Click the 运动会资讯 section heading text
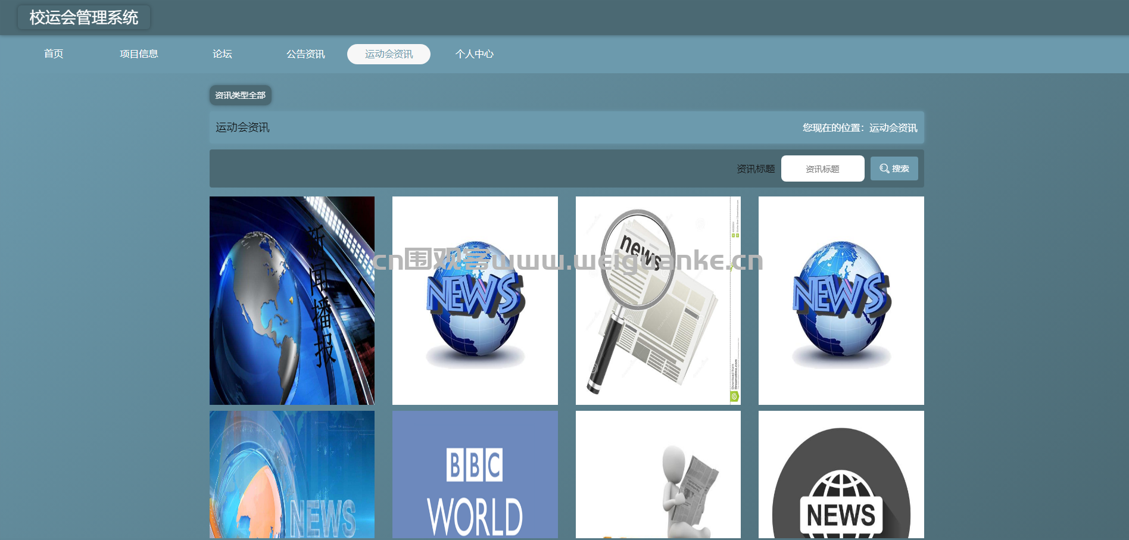Screen dimensions: 1129x540 coord(242,127)
